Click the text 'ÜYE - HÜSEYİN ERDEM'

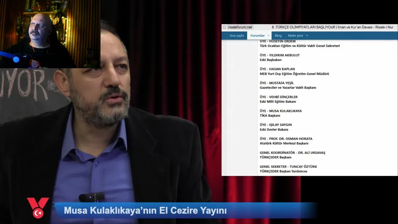[x=278, y=41]
